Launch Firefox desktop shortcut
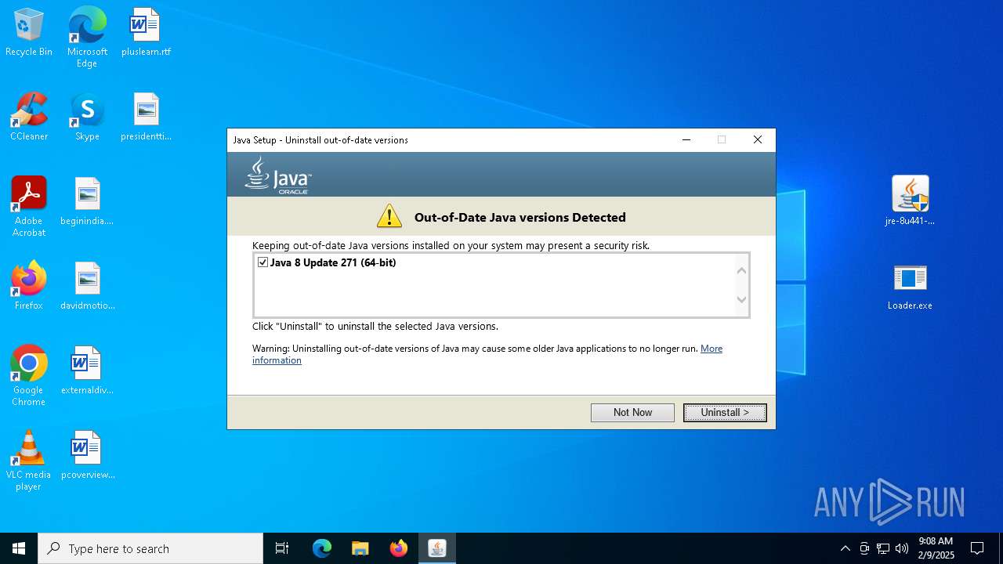The width and height of the screenshot is (1003, 564). (x=29, y=286)
